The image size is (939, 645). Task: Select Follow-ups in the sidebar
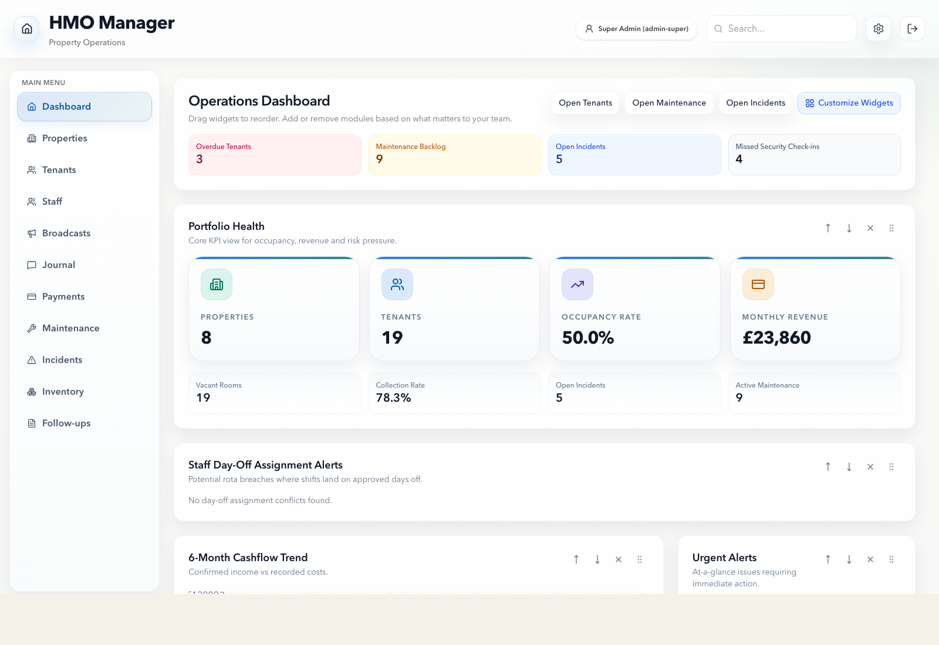tap(66, 423)
